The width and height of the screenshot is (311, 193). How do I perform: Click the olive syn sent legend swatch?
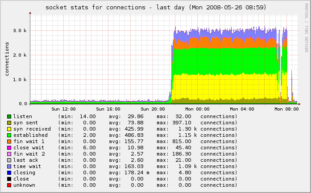point(9,123)
